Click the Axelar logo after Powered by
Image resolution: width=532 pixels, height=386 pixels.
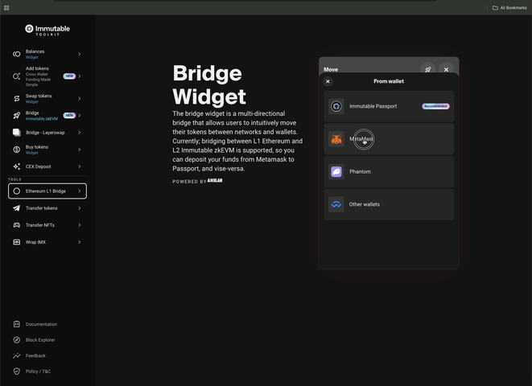[215, 181]
